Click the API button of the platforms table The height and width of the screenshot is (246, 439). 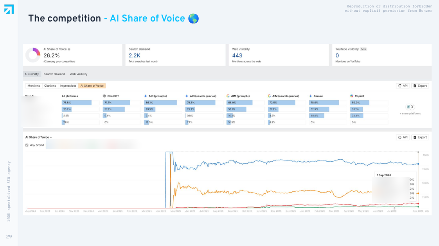click(x=403, y=86)
